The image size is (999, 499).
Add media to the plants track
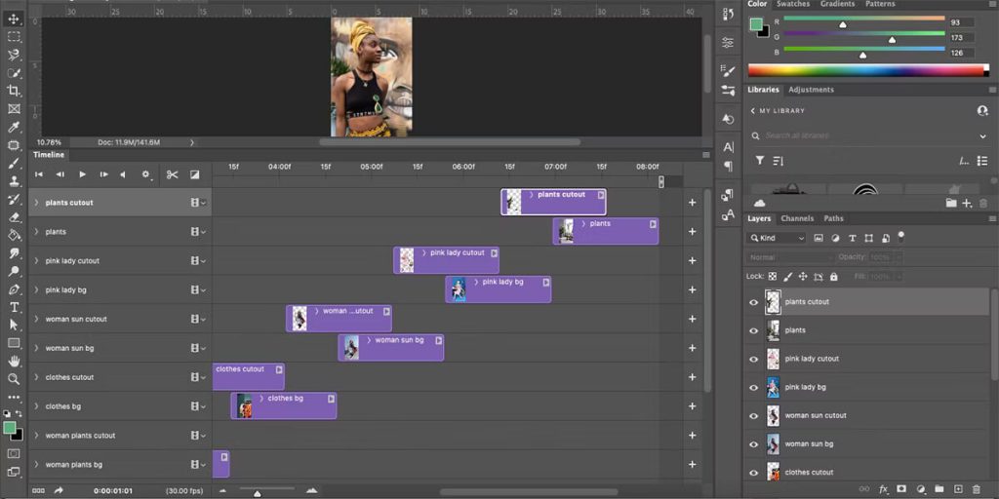pyautogui.click(x=692, y=232)
